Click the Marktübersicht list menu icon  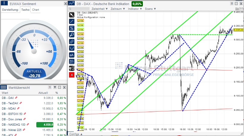point(4,87)
